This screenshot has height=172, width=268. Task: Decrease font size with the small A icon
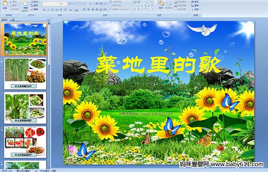click(x=74, y=4)
